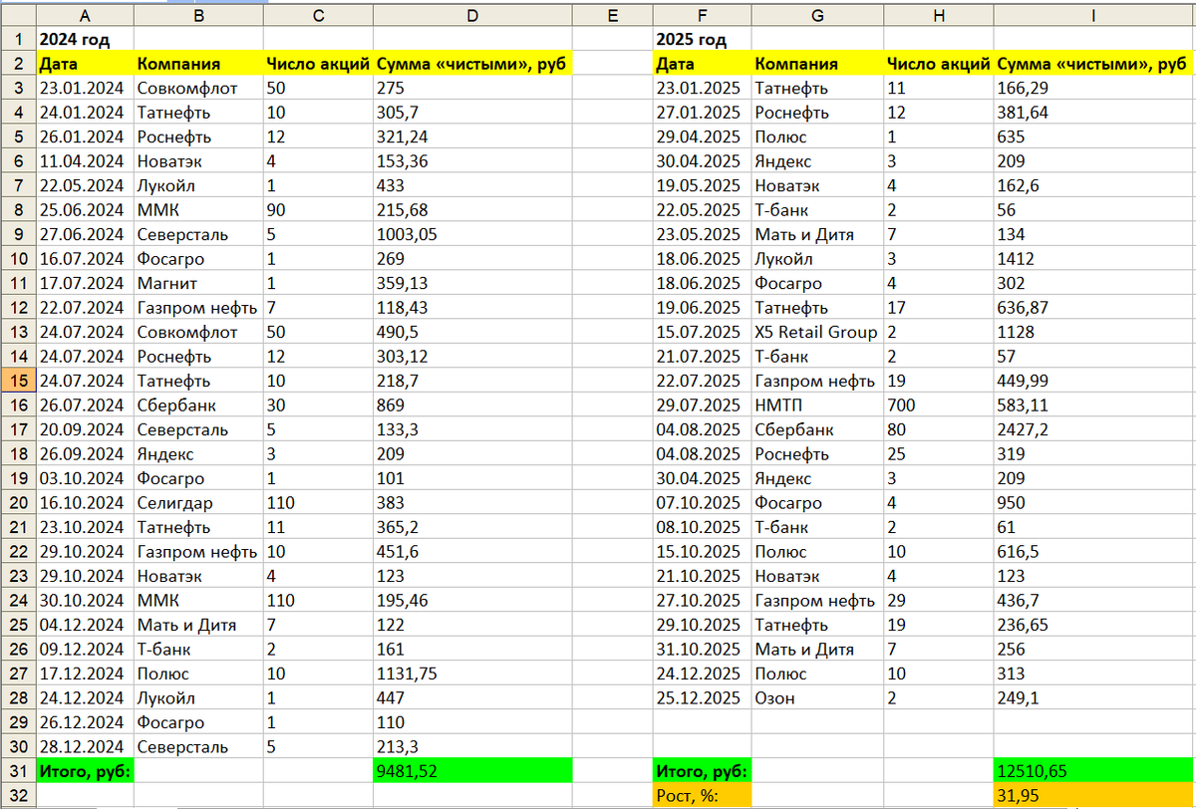This screenshot has height=809, width=1196.
Task: Click 'Сбербанк' cell in row 16
Action: click(197, 405)
